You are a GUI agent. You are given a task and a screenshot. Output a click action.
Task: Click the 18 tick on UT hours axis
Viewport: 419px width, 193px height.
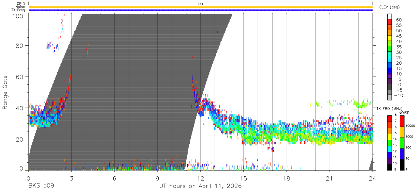[286, 179]
